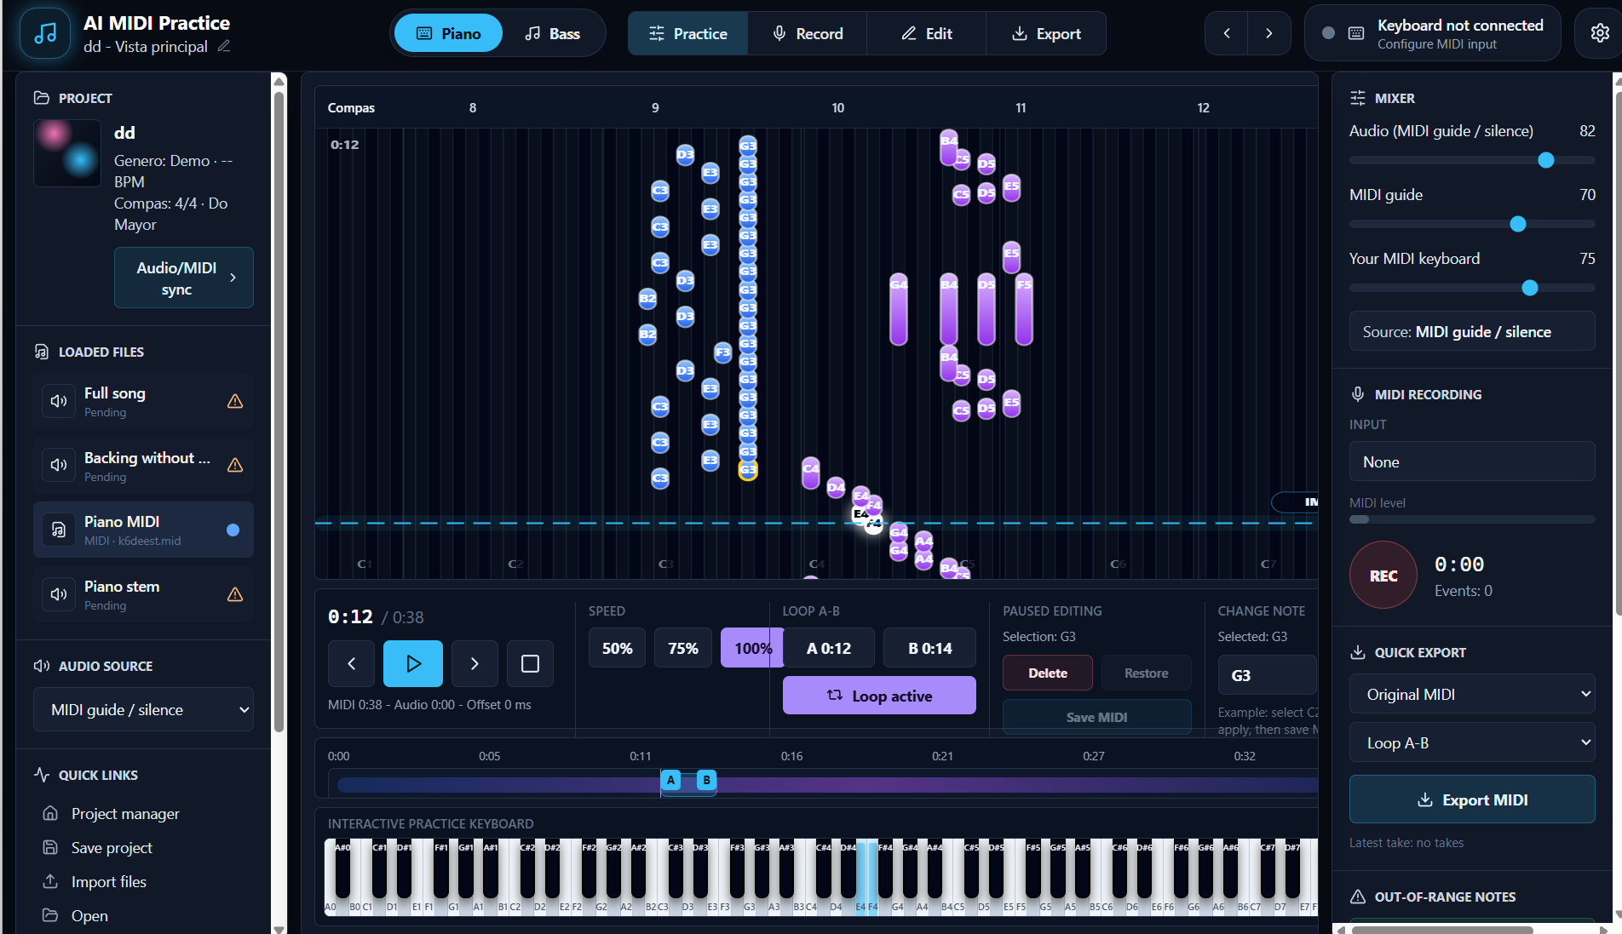This screenshot has height=934, width=1622.
Task: Open Project manager link
Action: 125,813
